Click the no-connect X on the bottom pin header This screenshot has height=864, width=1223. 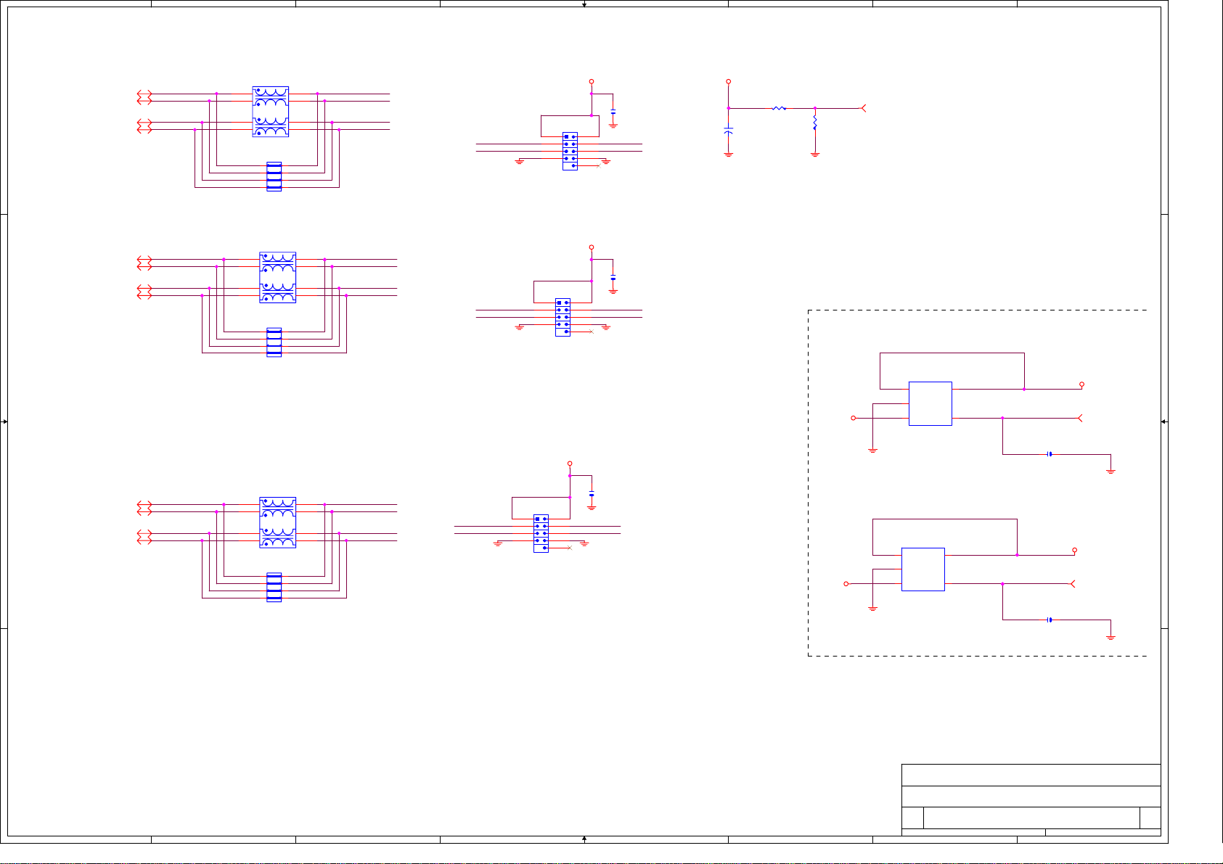click(x=570, y=548)
